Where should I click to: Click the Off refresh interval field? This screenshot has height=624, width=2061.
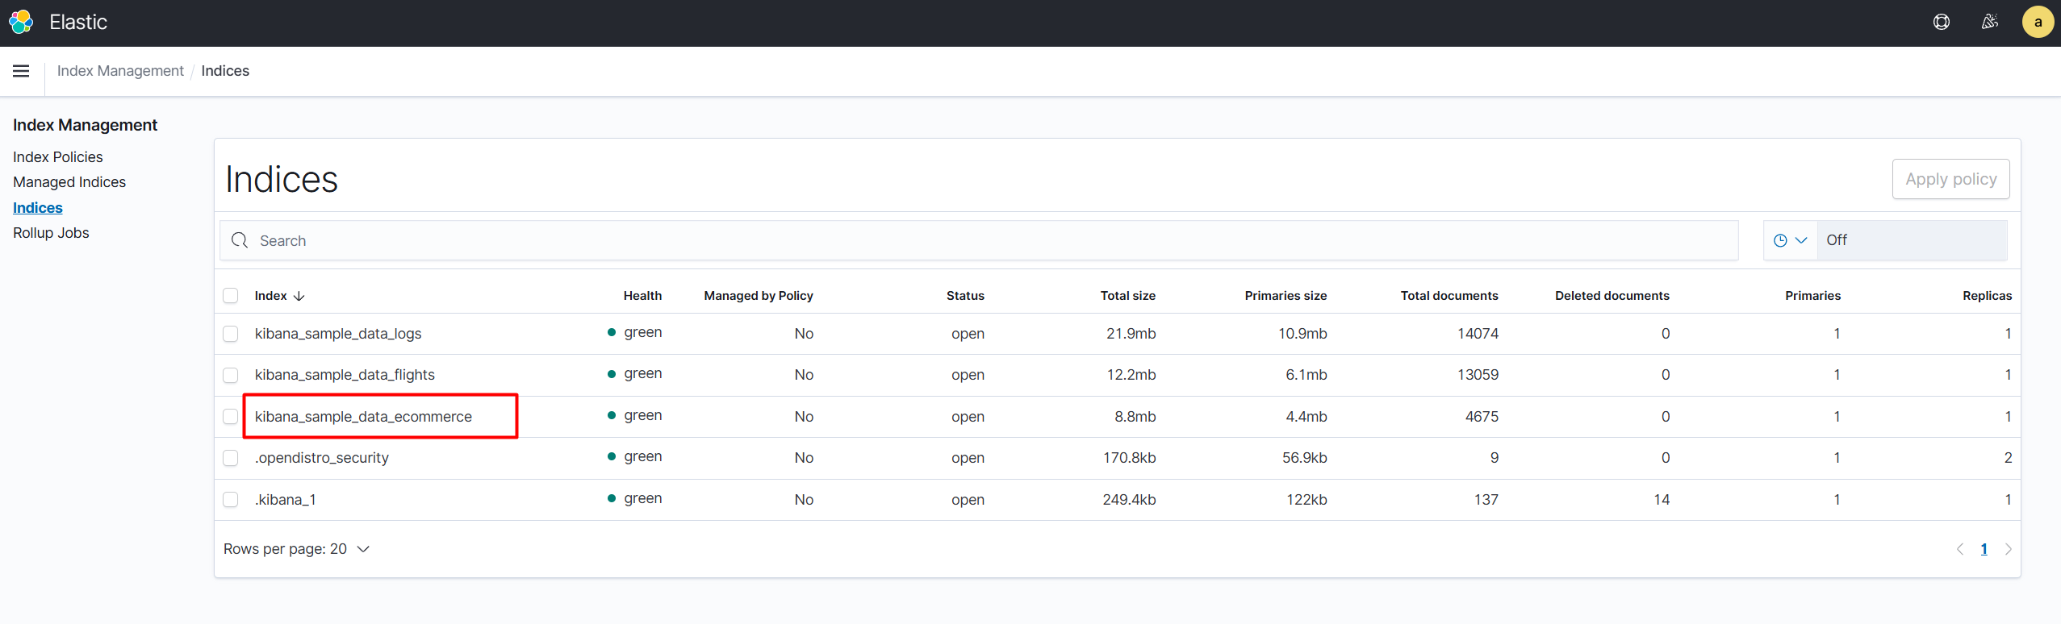pos(1912,240)
